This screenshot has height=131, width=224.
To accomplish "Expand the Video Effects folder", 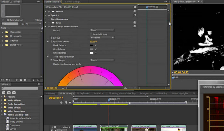I will [2, 107].
